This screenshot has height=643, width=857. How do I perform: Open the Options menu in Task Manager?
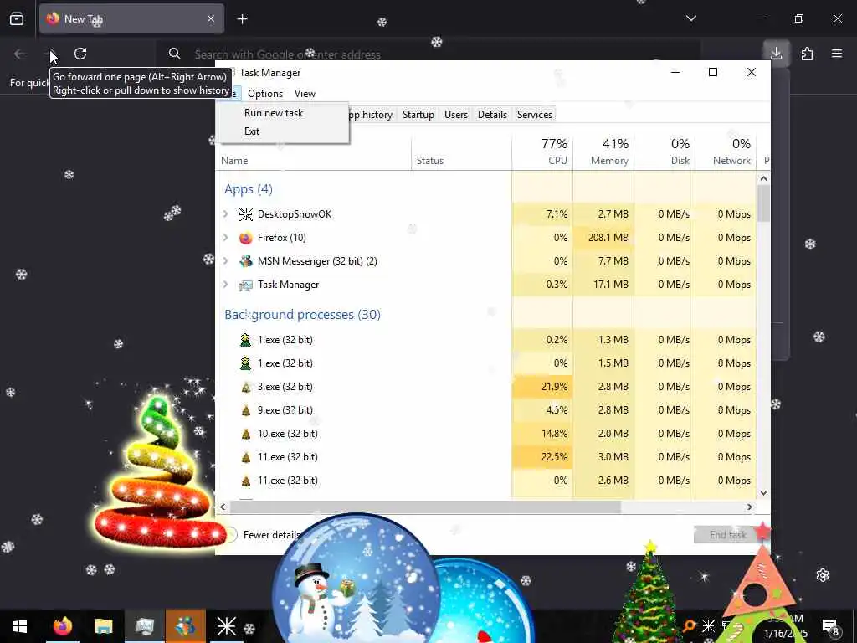tap(265, 94)
